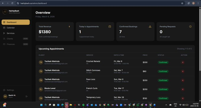Image resolution: width=201 pixels, height=108 pixels.
Task: Select the Clients sidebar item
Action: point(16,39)
